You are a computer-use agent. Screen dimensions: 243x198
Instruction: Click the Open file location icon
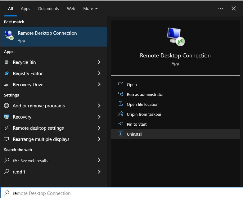121,104
